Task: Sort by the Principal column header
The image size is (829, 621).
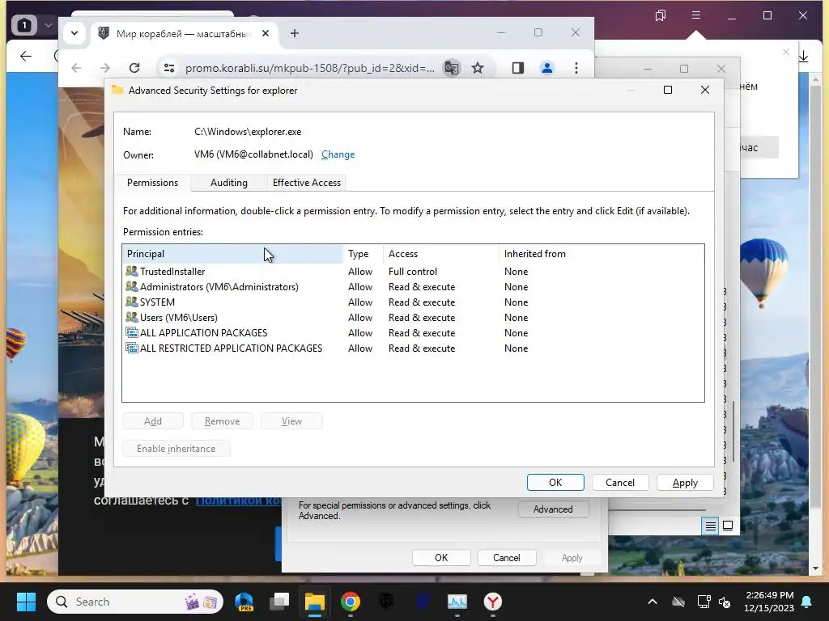Action: tap(232, 253)
